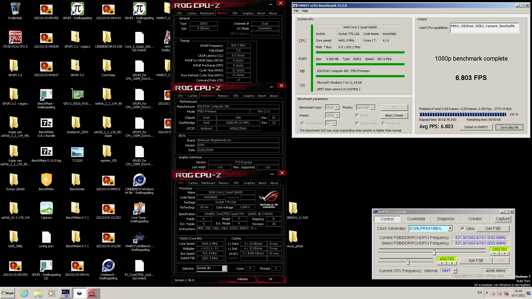
Task: Toggle Pmode checkbox in HWBOT benchmark
Action: (357, 115)
